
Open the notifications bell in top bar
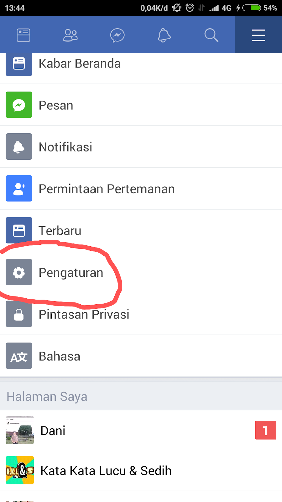pos(164,35)
